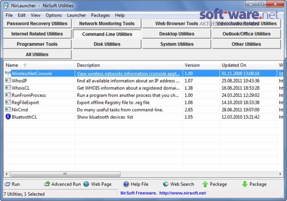Switch to Password Recovery Utilities group
Screen dimensions: 287x201
(37, 24)
